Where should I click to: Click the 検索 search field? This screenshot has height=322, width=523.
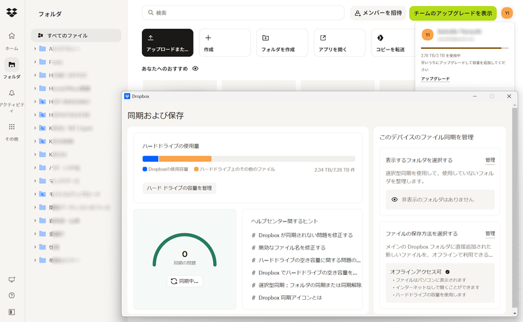[x=248, y=13]
